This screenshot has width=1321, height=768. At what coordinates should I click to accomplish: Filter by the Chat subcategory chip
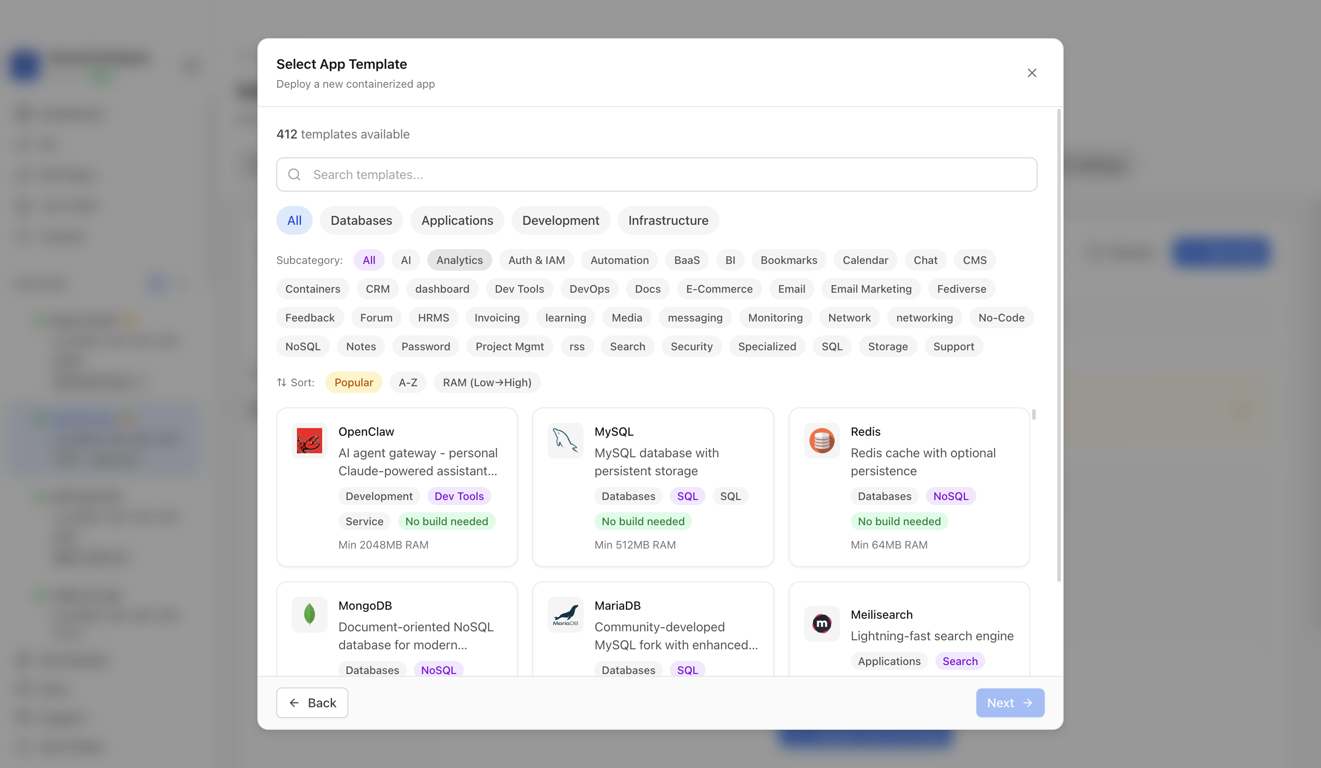tap(925, 260)
